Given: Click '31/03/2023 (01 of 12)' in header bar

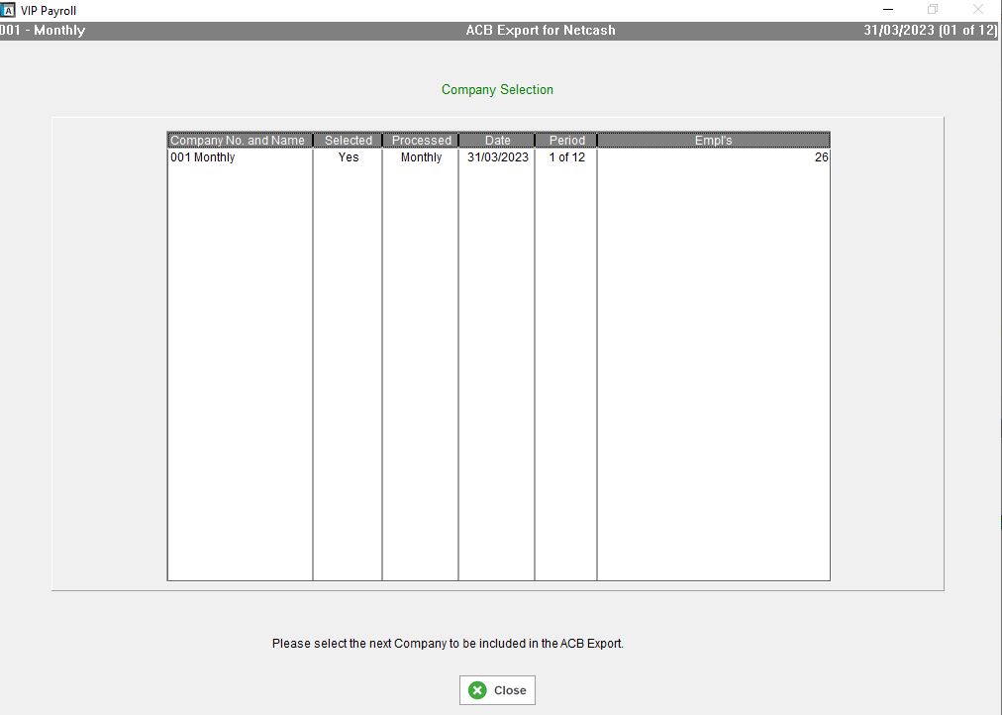Looking at the screenshot, I should [931, 30].
